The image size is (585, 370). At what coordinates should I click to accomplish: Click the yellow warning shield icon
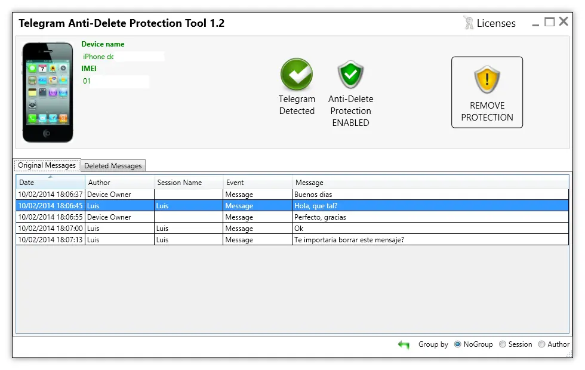487,79
